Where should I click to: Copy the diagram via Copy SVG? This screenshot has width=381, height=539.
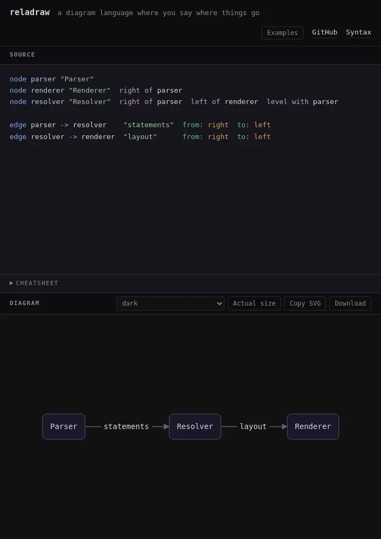pos(305,303)
